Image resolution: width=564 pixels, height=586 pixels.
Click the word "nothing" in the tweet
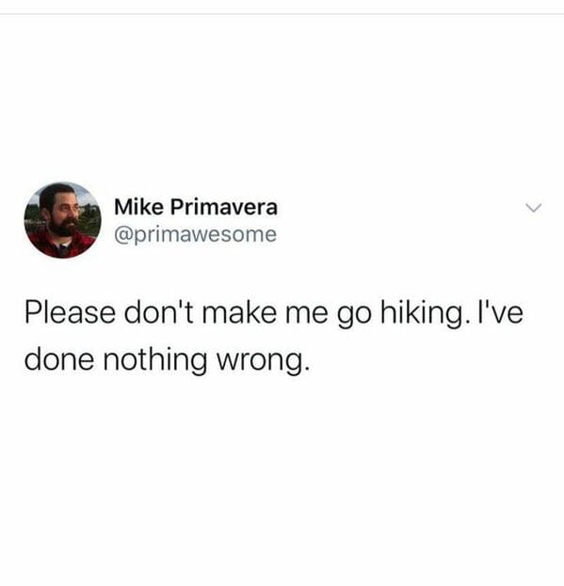pyautogui.click(x=154, y=360)
